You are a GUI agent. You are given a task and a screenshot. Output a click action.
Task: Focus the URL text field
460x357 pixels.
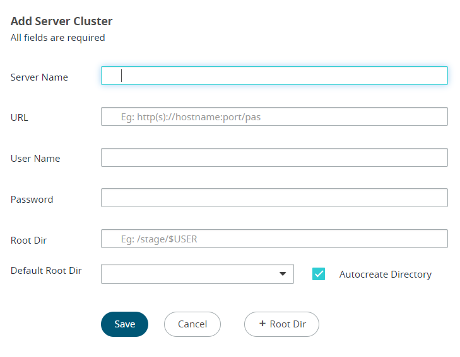pyautogui.click(x=274, y=116)
